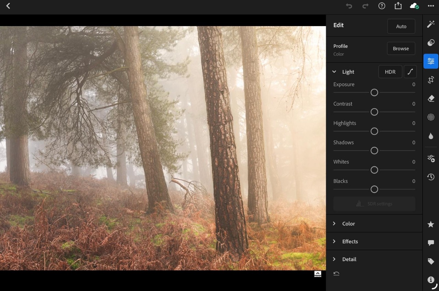Open the Quick Actions magic wand tool
The width and height of the screenshot is (439, 291).
click(431, 24)
